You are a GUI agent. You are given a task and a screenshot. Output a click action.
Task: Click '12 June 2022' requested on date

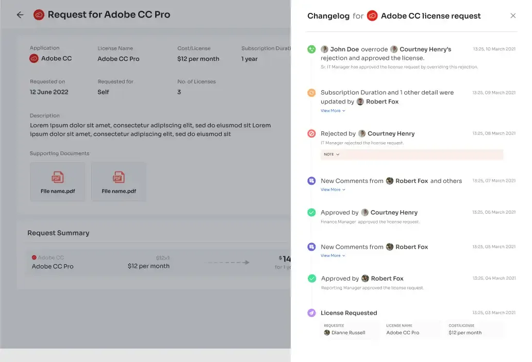[x=49, y=92]
